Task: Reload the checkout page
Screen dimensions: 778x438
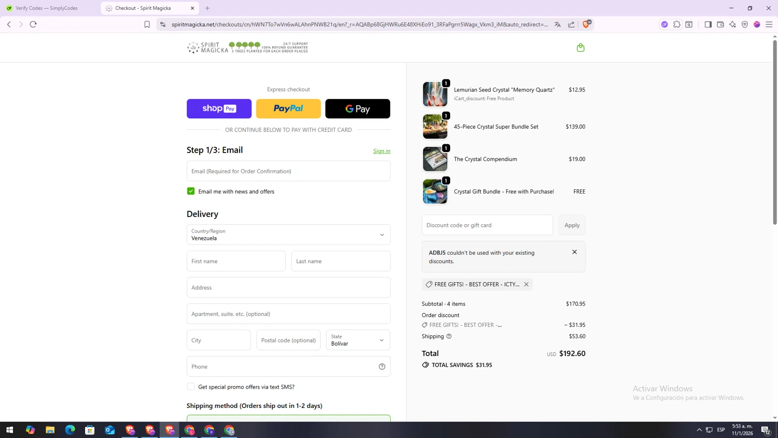Action: tap(33, 24)
